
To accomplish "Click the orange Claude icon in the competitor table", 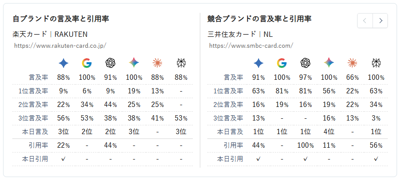I will tap(352, 63).
